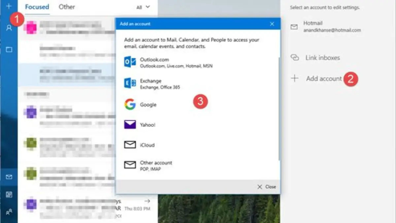Open the All filter dropdown
The image size is (396, 223).
point(143,7)
